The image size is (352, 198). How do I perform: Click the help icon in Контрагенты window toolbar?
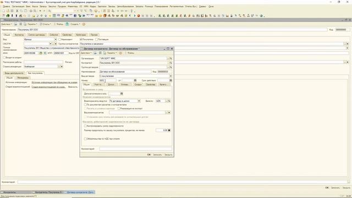pos(84,24)
